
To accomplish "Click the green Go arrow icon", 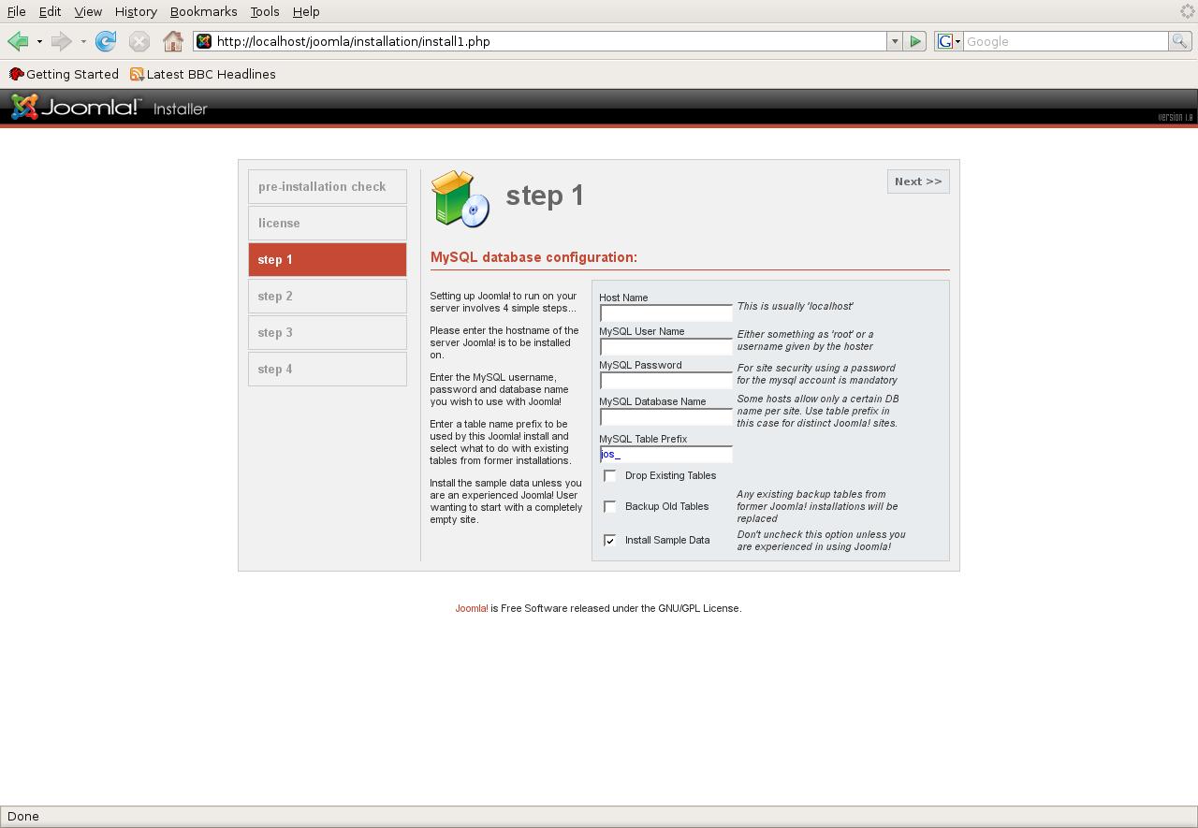I will click(915, 41).
